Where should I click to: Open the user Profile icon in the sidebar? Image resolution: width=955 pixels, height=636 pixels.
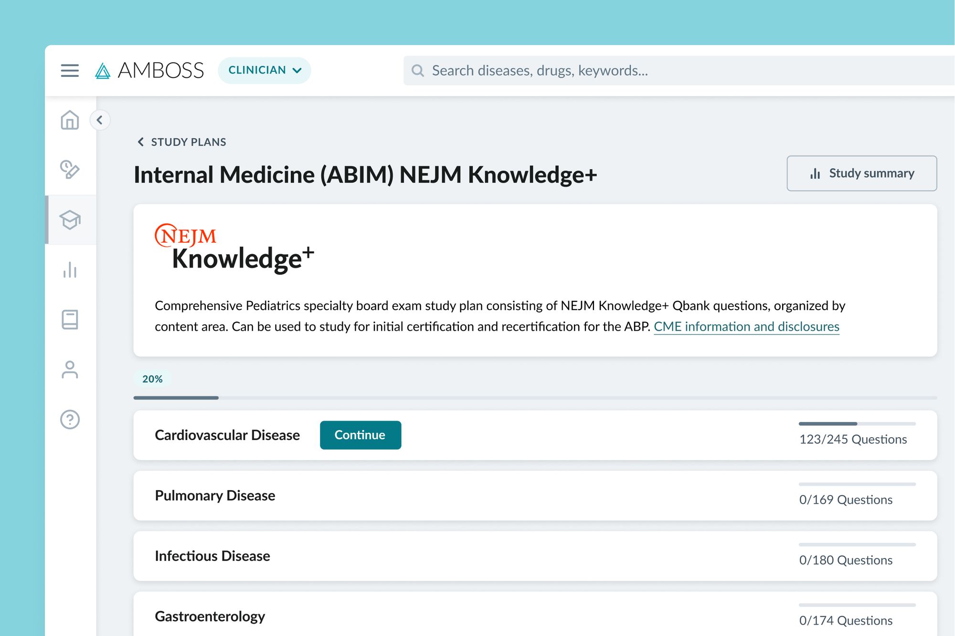[x=70, y=370]
